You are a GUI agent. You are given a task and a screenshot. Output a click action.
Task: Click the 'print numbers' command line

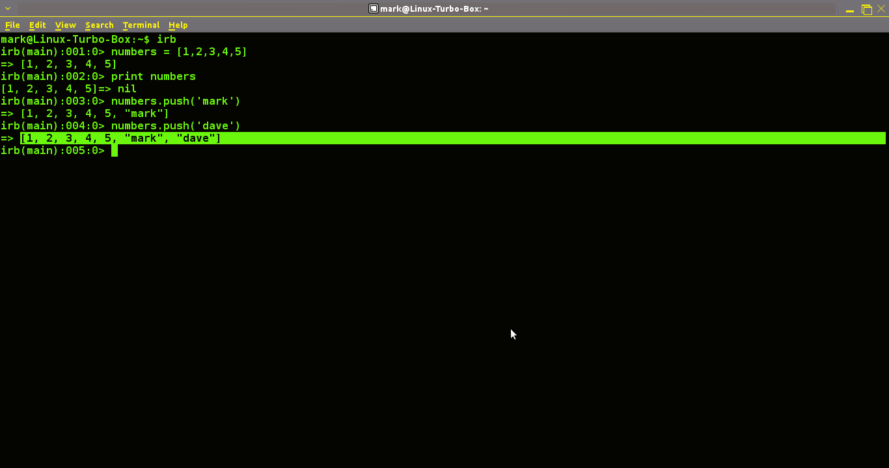(98, 76)
